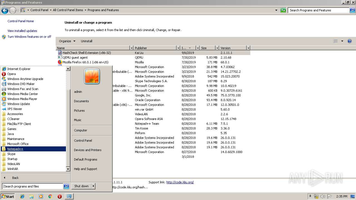Viewport: 356px width, 200px height.
Task: Open Control Panel from Start menu
Action: [83, 141]
